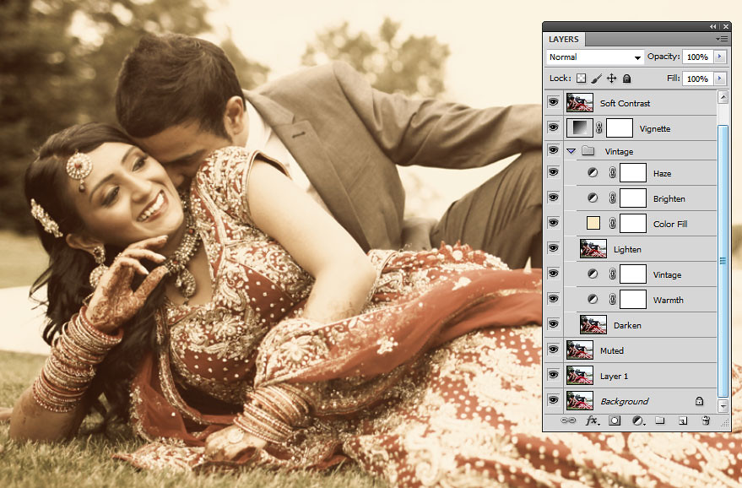Create a new layer group folder
The width and height of the screenshot is (742, 488).
click(x=661, y=420)
